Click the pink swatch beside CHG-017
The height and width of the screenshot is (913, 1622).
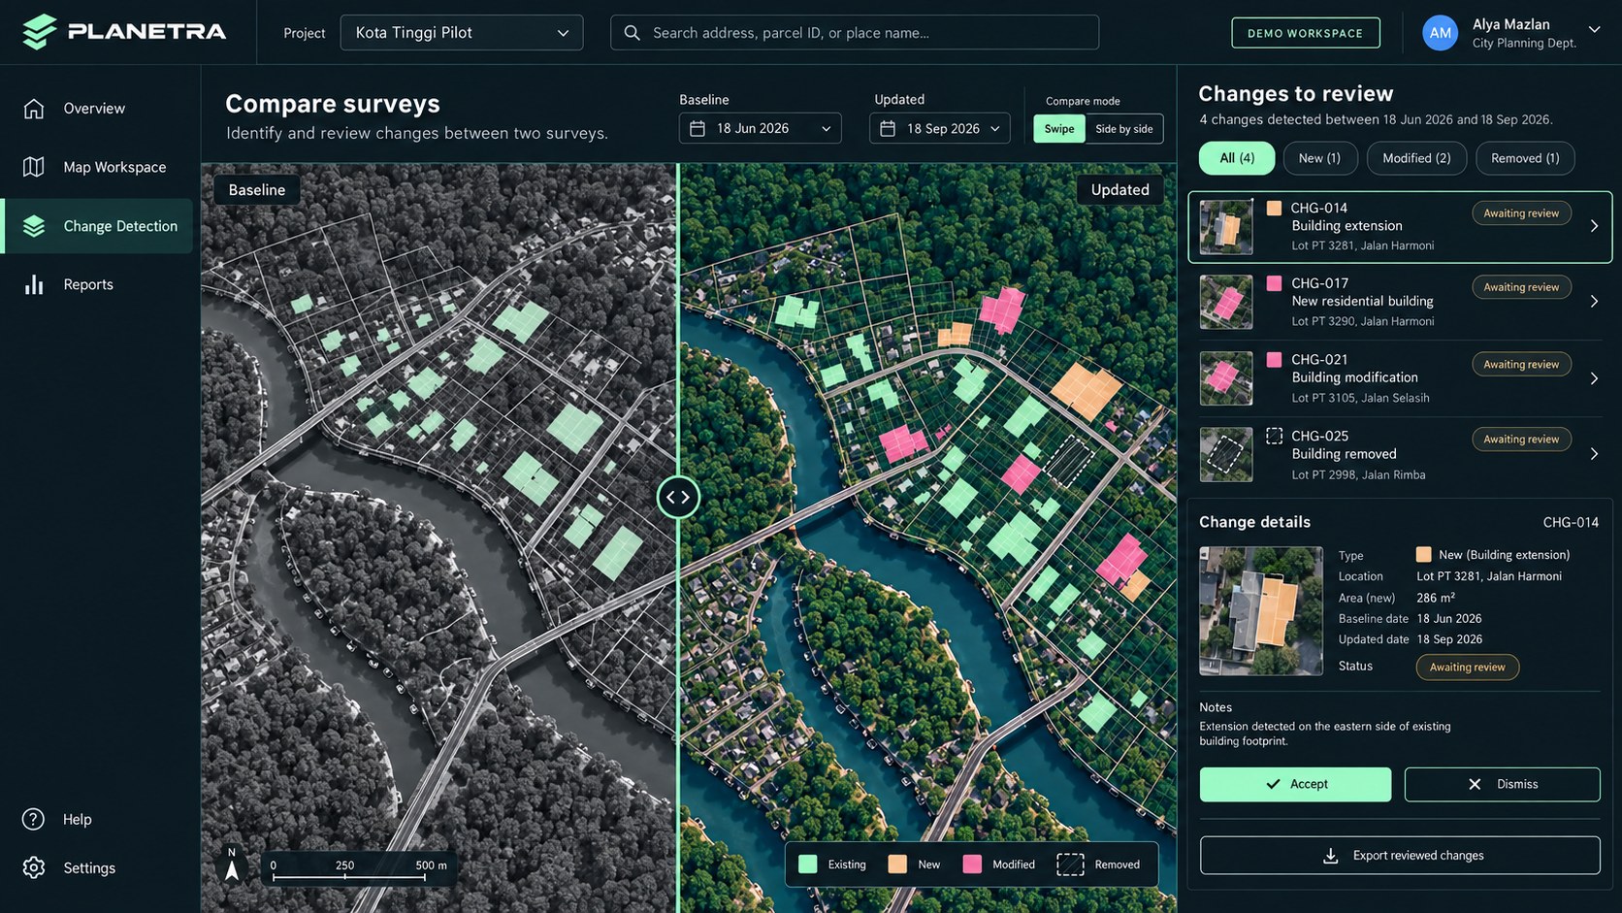pos(1275,283)
